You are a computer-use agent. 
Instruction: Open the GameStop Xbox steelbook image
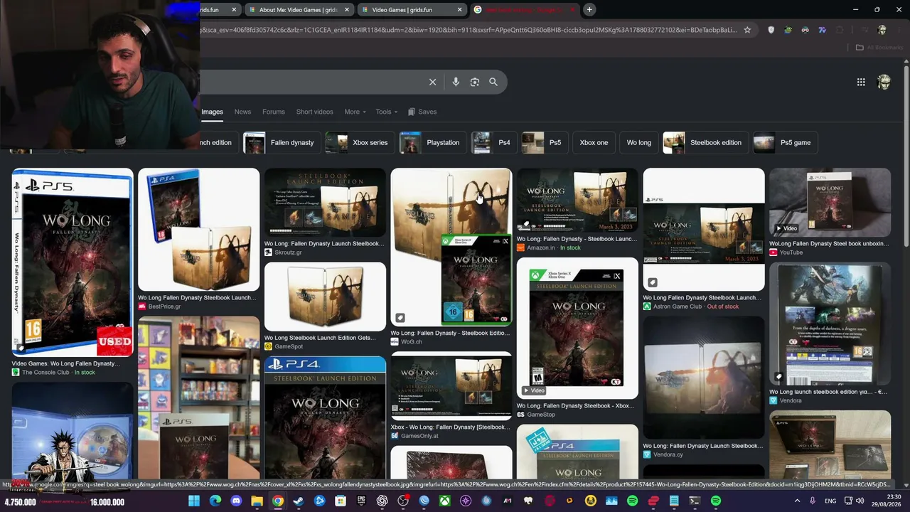click(577, 328)
